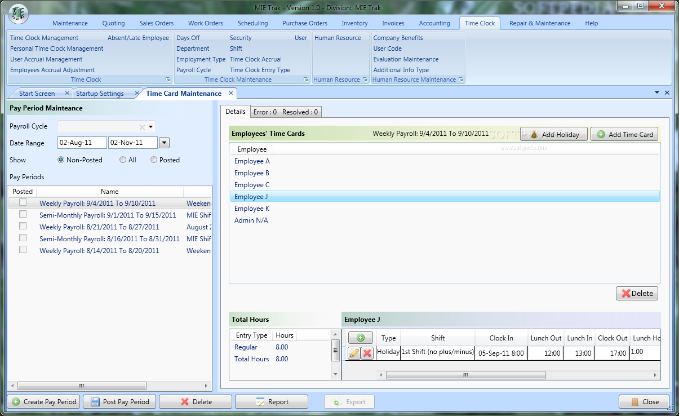Select Weekly Payroll: 8/21/2011 To 8/27/2011 row

[x=110, y=227]
